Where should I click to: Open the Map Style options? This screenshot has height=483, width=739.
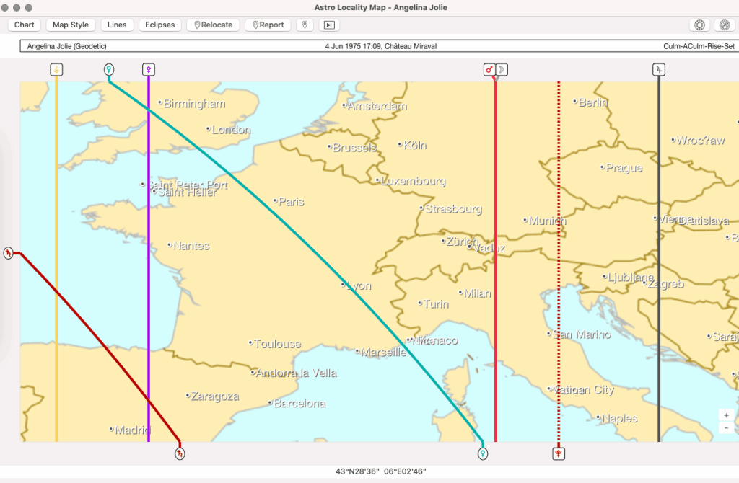coord(70,25)
